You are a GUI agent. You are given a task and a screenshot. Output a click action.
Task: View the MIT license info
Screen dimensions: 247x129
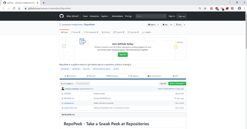point(175,76)
